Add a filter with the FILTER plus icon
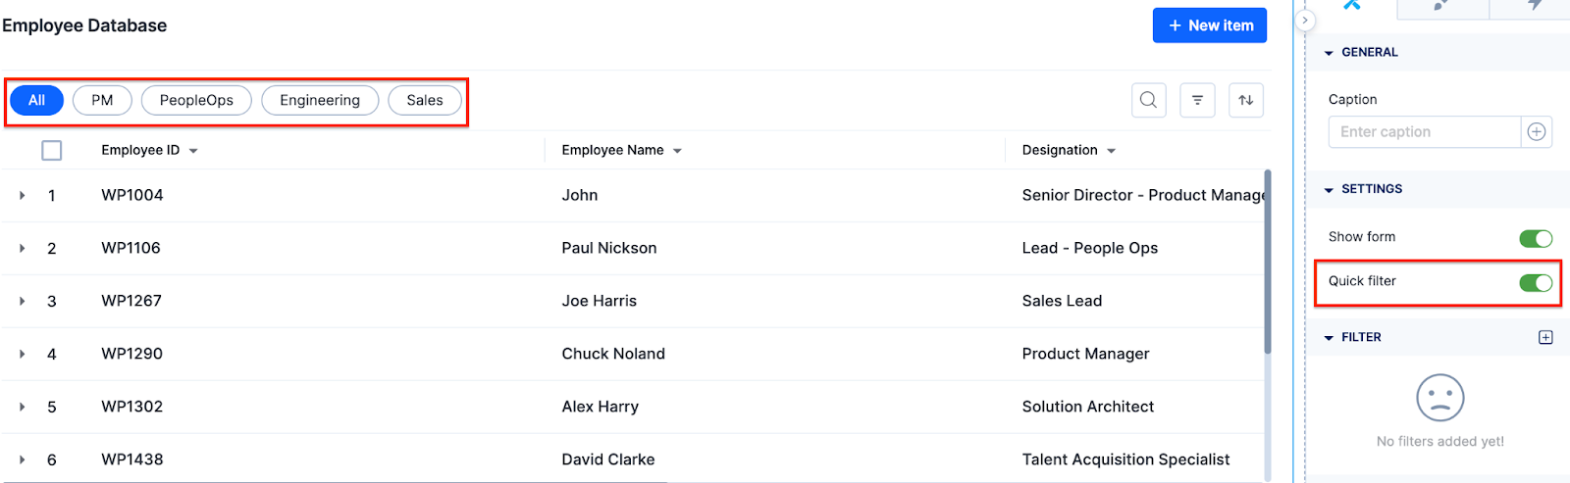This screenshot has width=1570, height=483. [1545, 337]
